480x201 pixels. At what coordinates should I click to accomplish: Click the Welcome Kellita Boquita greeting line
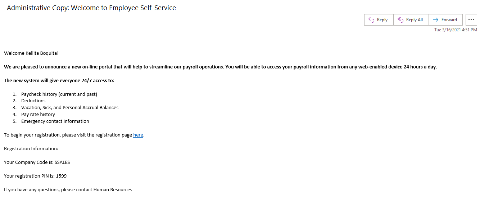coord(31,53)
